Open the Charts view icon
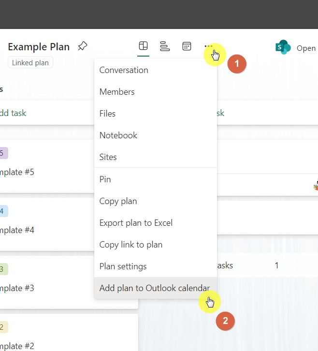Viewport: 318px width, 351px height. click(165, 46)
